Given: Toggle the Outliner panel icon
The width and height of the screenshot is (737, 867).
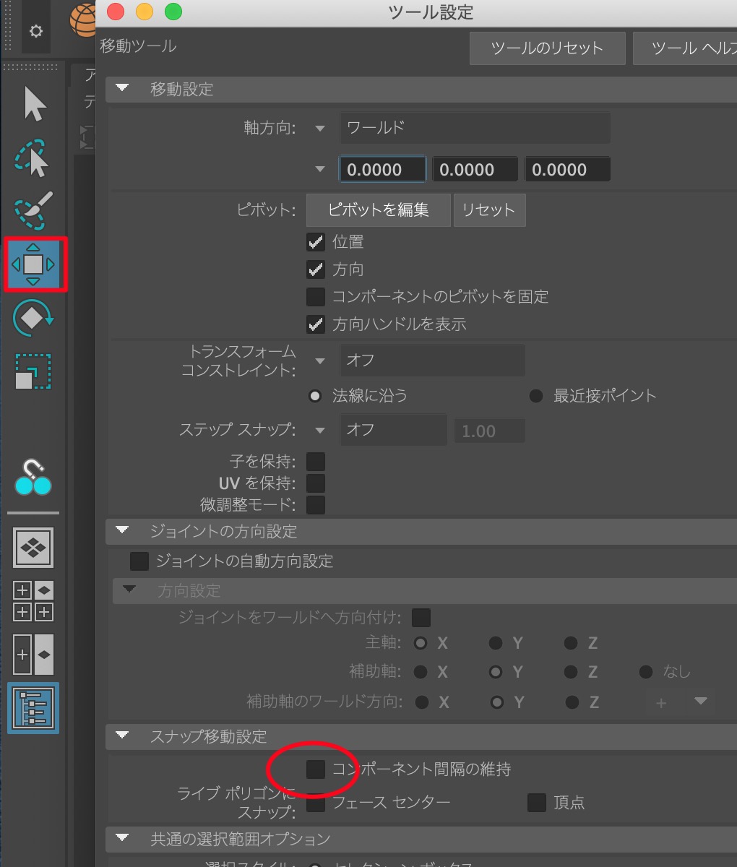Looking at the screenshot, I should tap(33, 708).
